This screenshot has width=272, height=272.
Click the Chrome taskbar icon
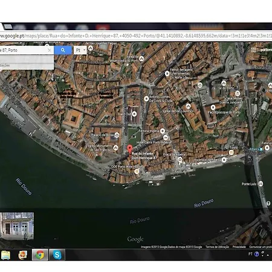[40, 255]
